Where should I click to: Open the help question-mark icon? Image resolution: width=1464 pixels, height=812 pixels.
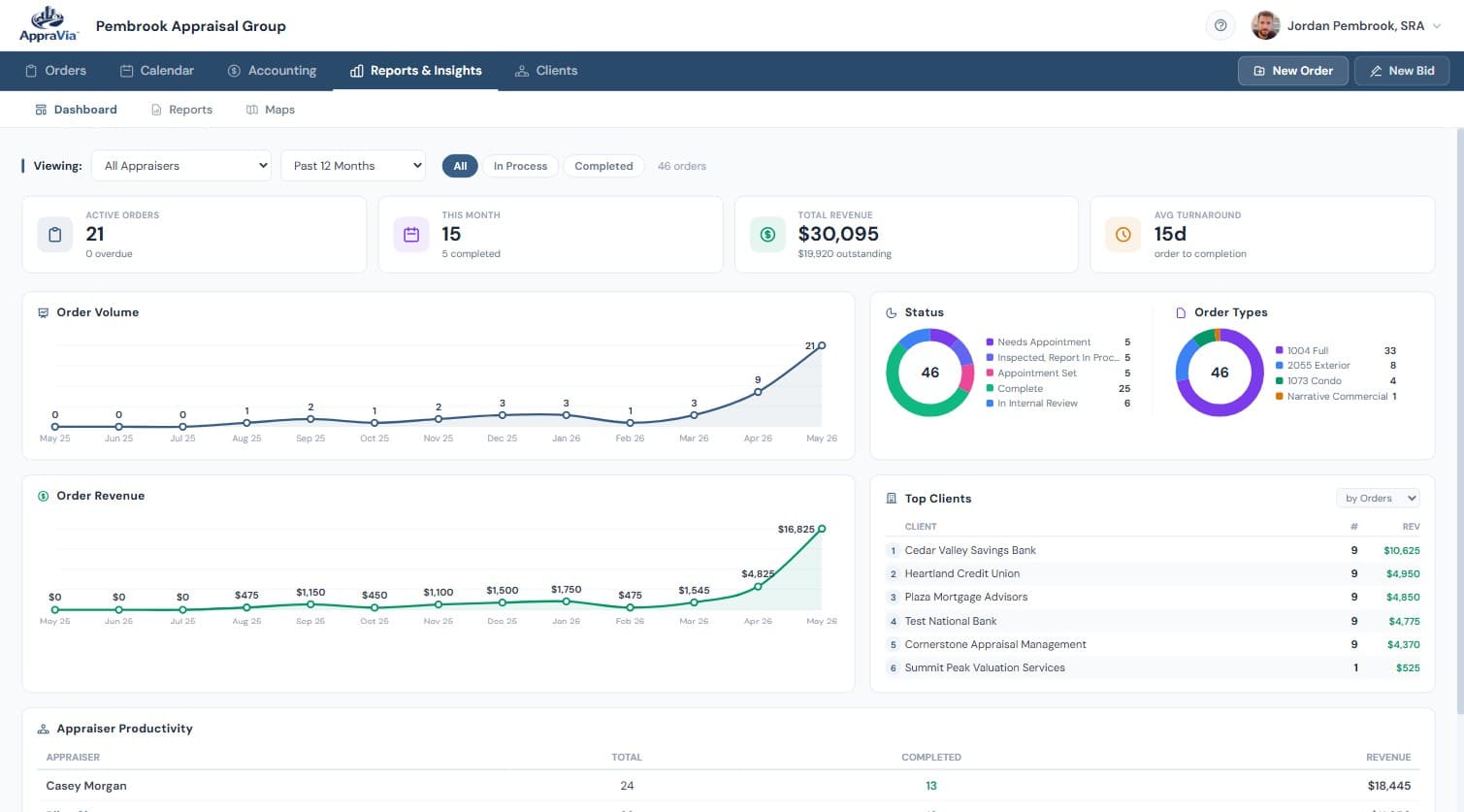[1220, 25]
